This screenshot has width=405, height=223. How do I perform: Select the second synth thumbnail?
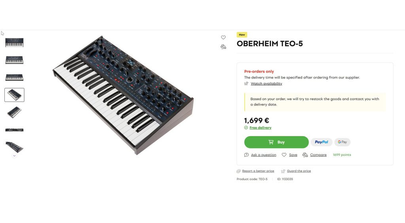14,60
